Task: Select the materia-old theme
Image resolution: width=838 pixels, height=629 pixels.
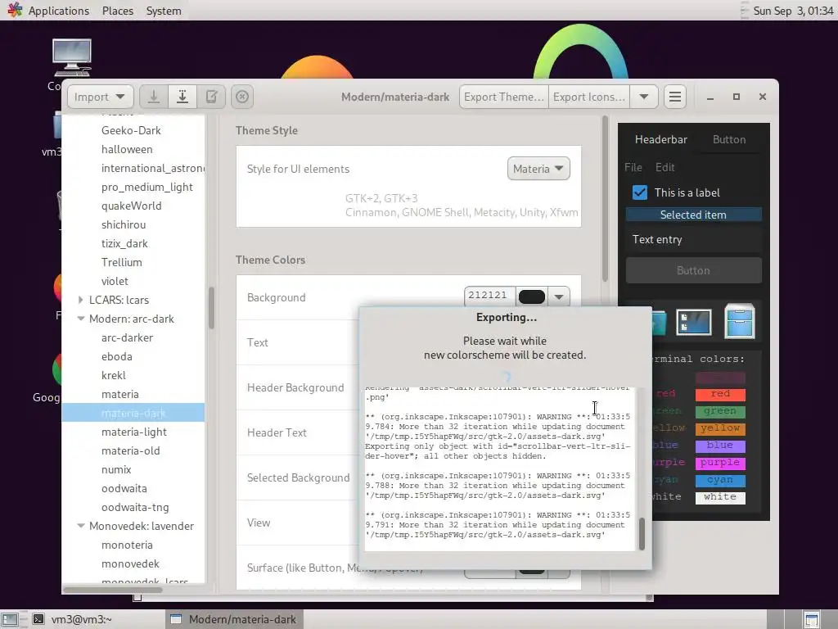Action: tap(130, 450)
